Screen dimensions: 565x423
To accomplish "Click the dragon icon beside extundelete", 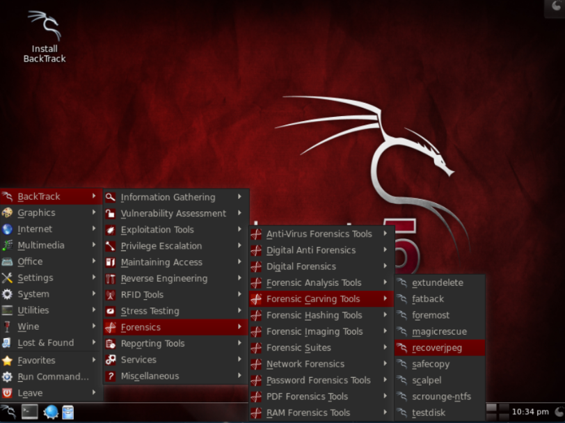I will tap(401, 283).
